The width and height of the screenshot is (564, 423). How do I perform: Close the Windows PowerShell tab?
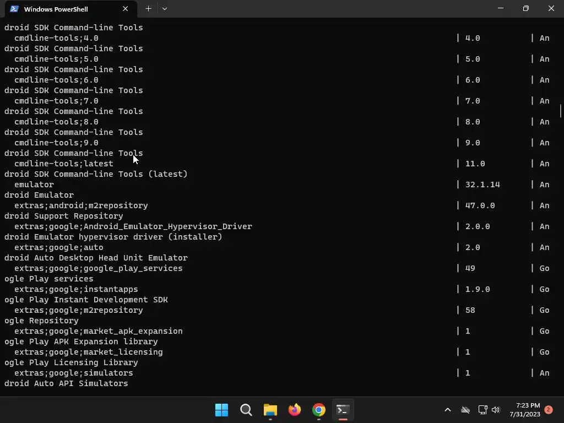[x=125, y=9]
